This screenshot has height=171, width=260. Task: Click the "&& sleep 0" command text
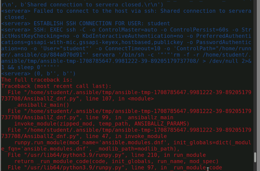(24, 67)
